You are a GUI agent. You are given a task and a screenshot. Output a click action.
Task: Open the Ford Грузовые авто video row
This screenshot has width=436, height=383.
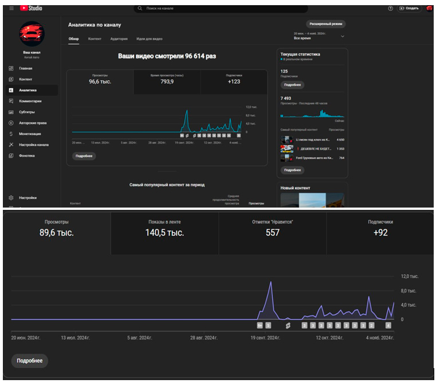(312, 158)
